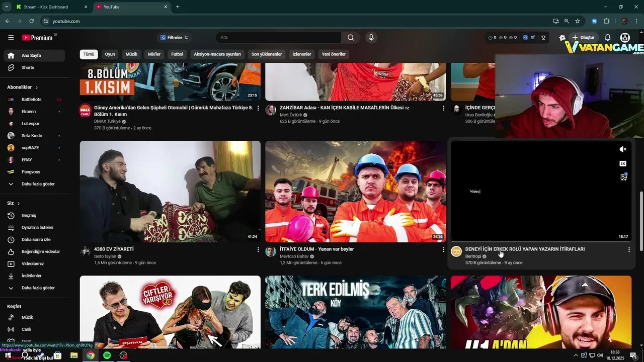Open Mevtcan Bahav channel link

294,256
